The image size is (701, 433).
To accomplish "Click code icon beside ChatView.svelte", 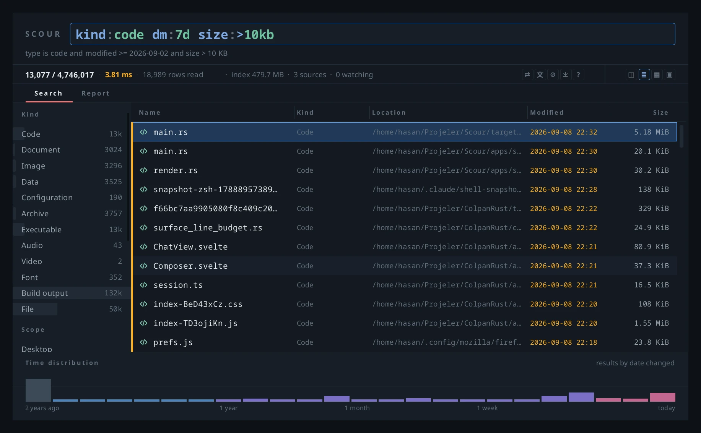I will click(x=144, y=247).
